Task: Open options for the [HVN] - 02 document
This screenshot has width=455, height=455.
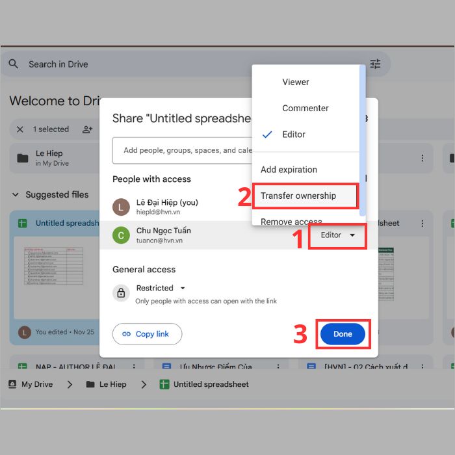Action: coord(422,366)
